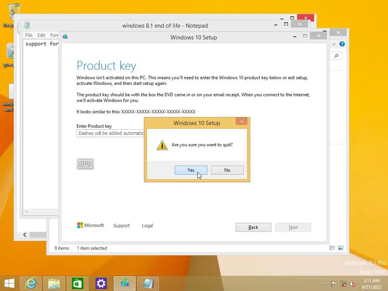Close the rear window with red button
Viewport: 388px width, 291px height.
pyautogui.click(x=306, y=18)
